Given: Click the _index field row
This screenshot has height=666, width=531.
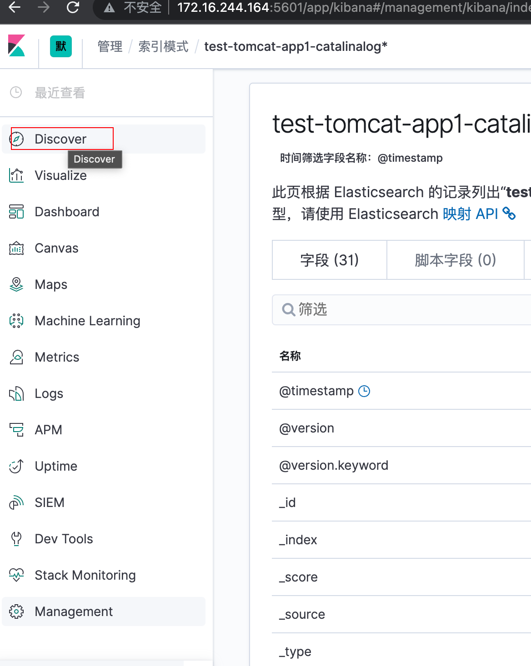Looking at the screenshot, I should coord(401,540).
